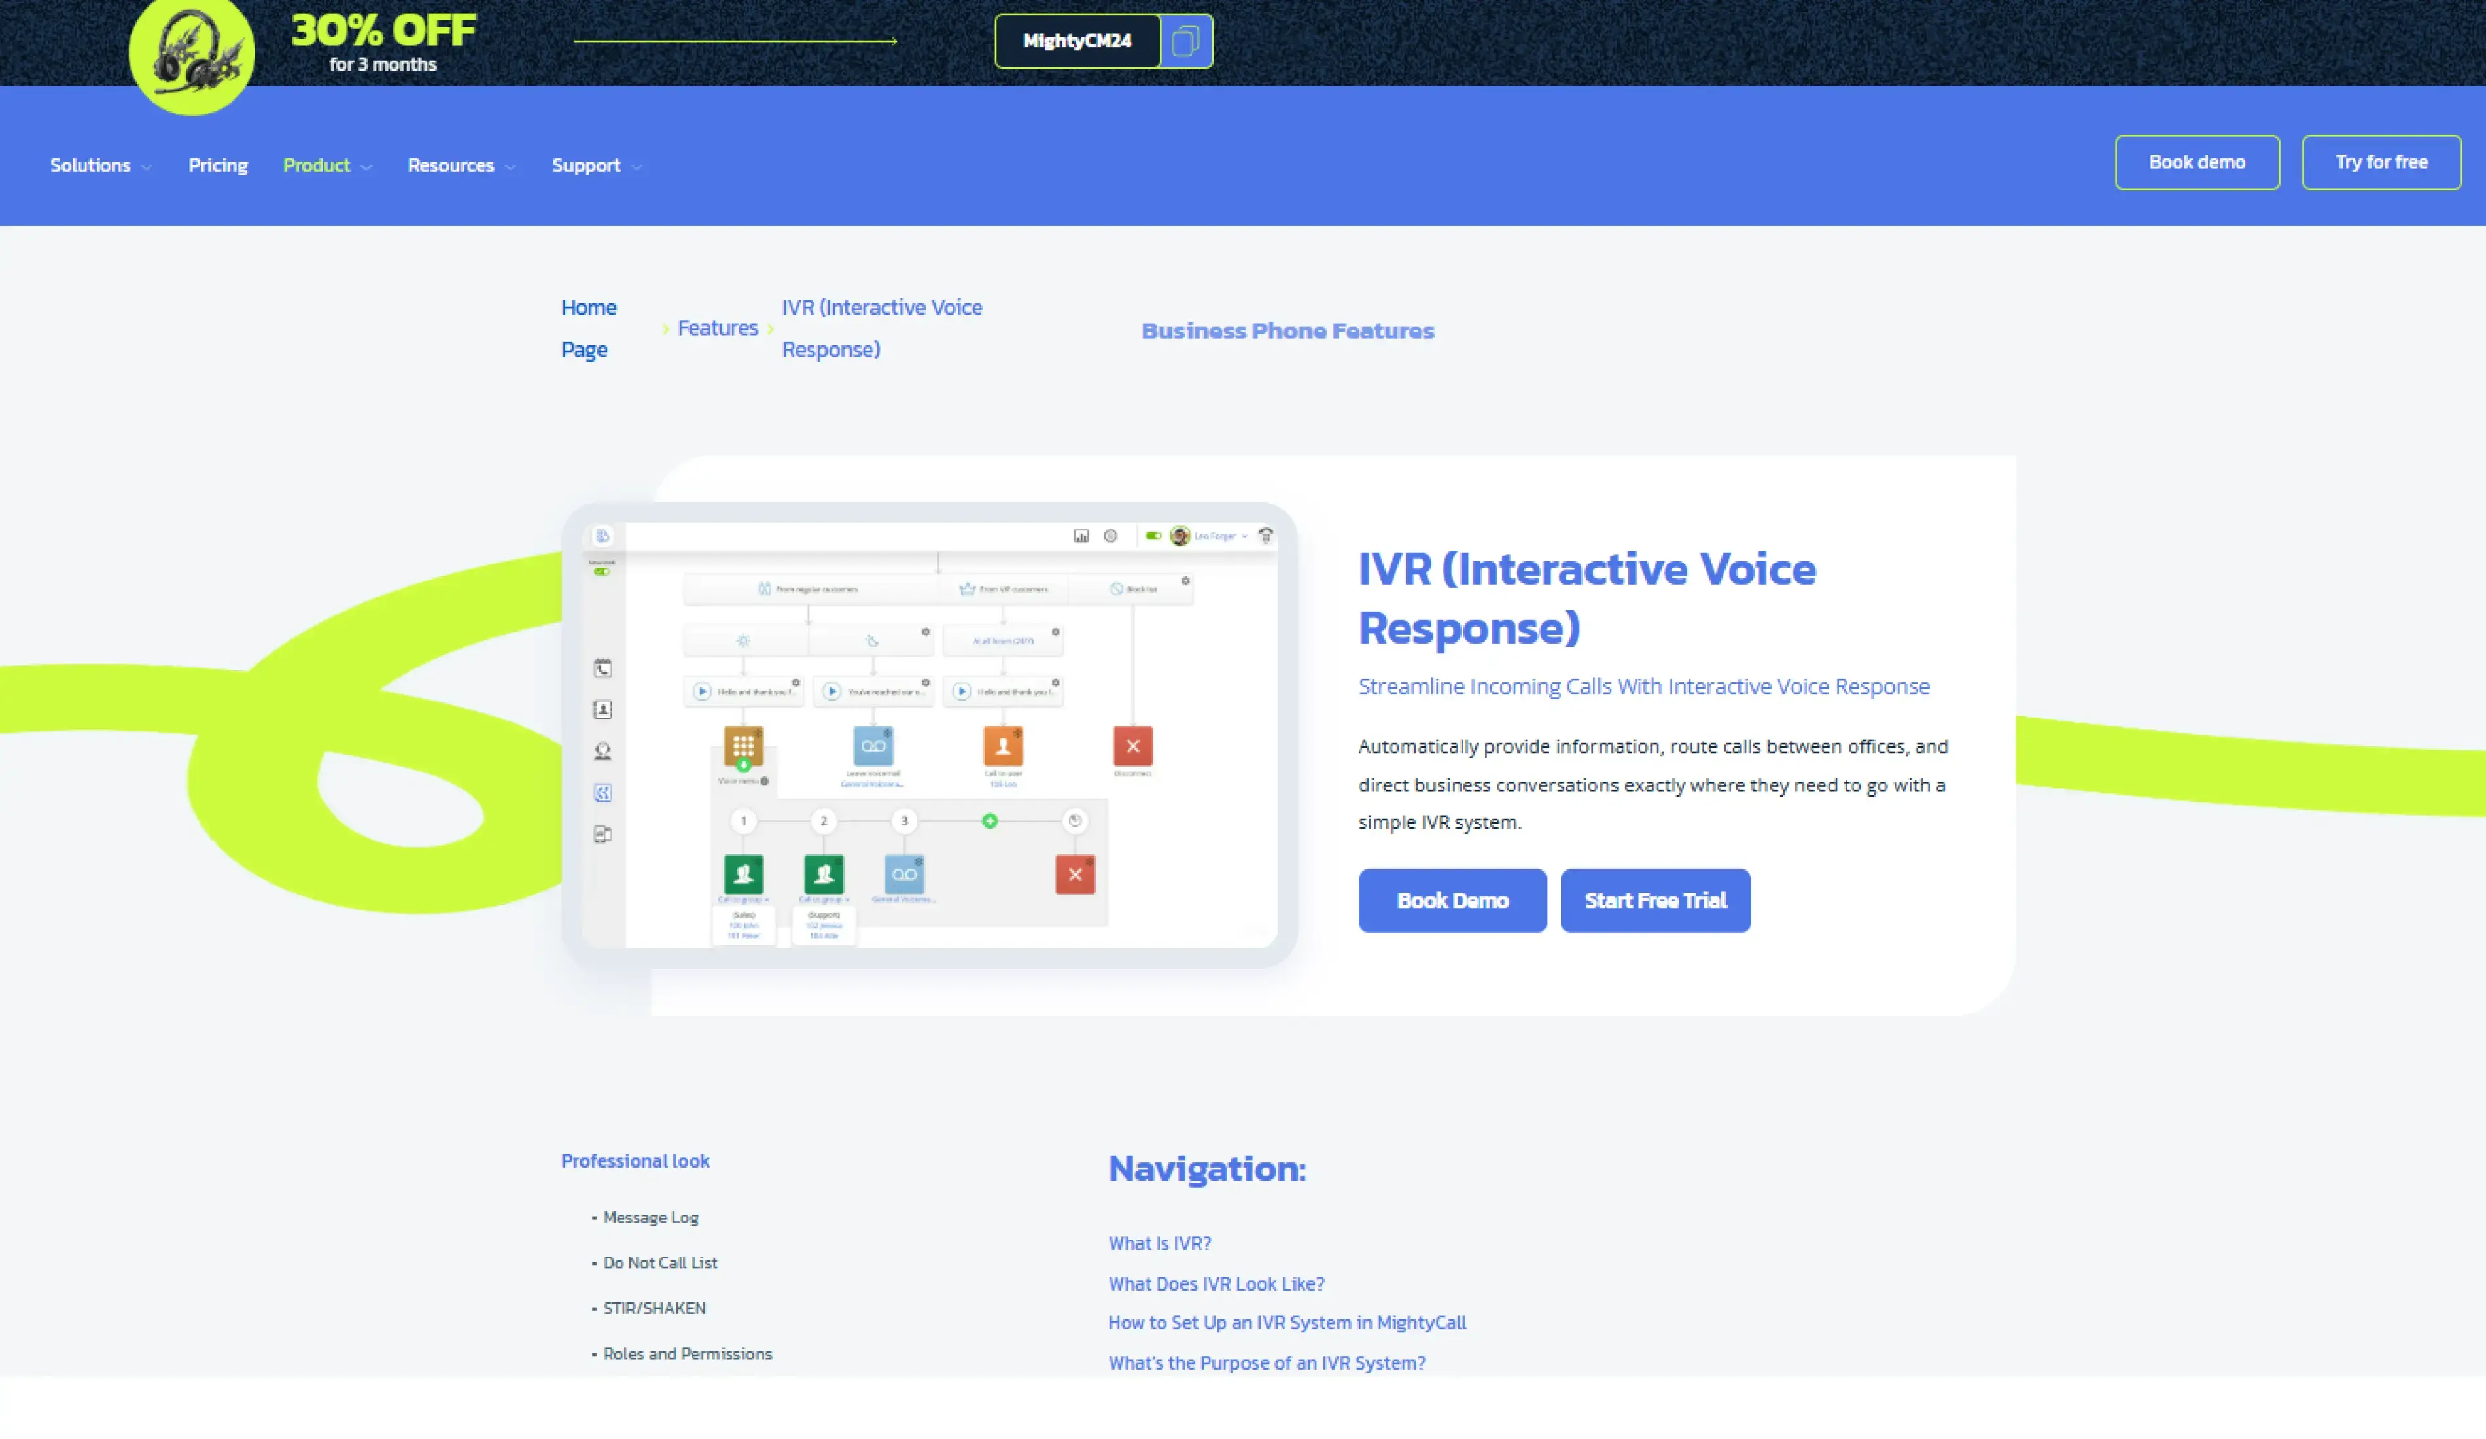Click the contacts icon in mockup sidebar
2486x1439 pixels.
coord(603,709)
